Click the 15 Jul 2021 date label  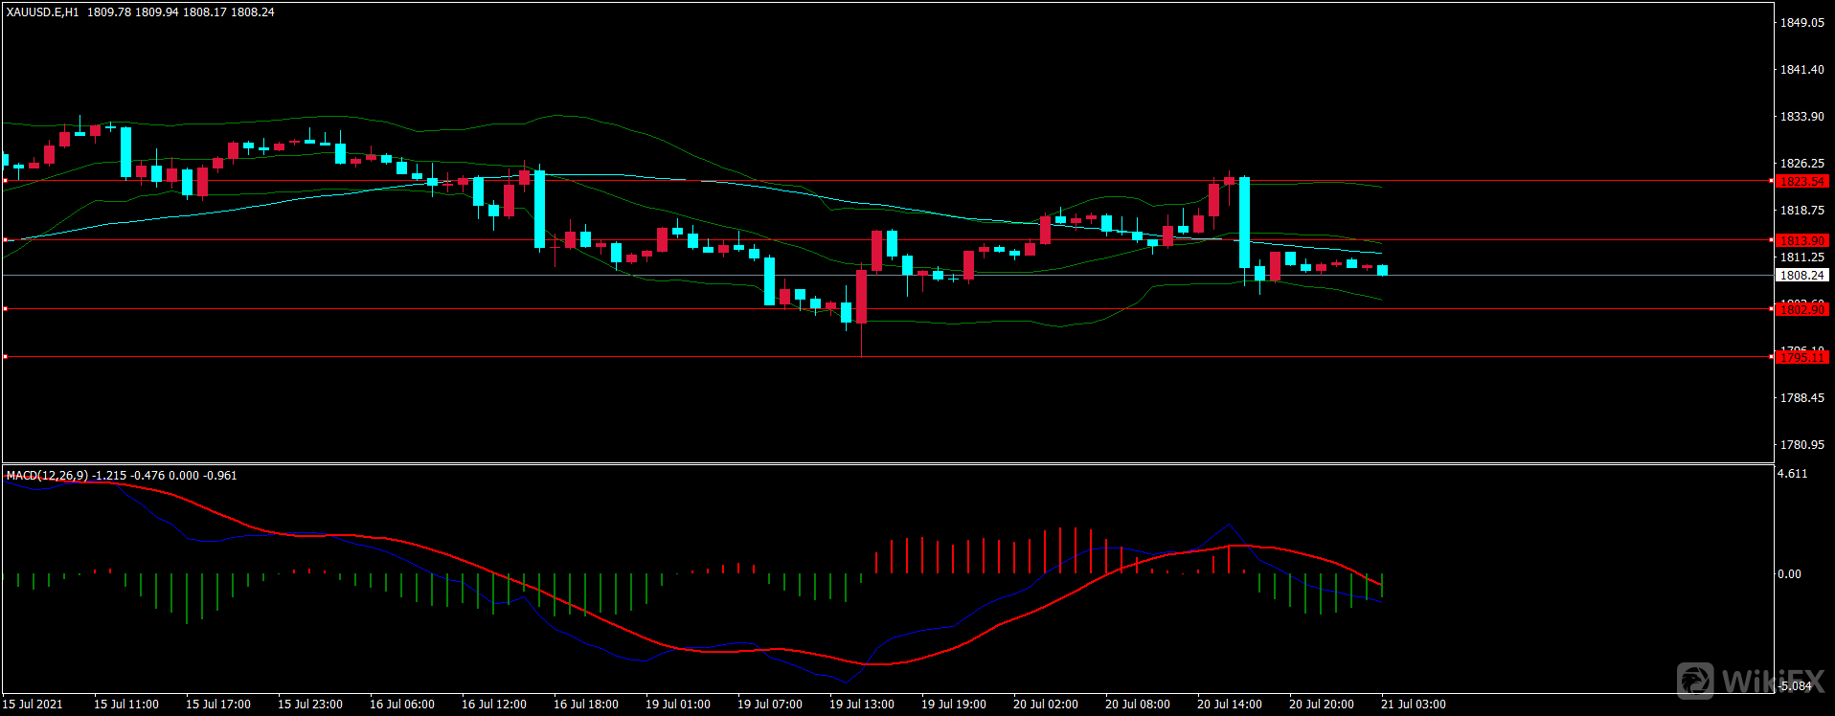pyautogui.click(x=33, y=705)
